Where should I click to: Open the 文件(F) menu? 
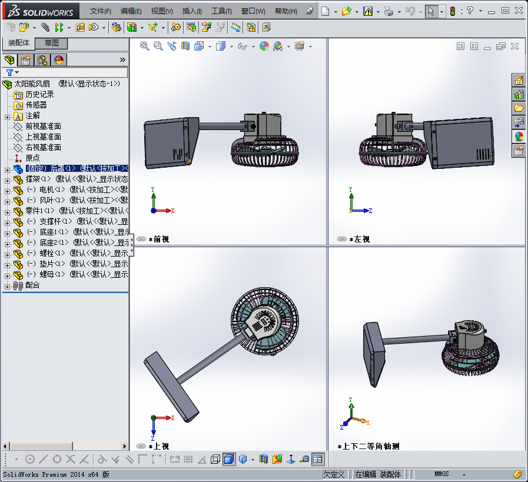click(100, 11)
